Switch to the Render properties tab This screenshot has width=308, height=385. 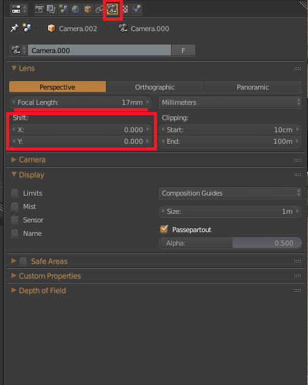pyautogui.click(x=40, y=9)
